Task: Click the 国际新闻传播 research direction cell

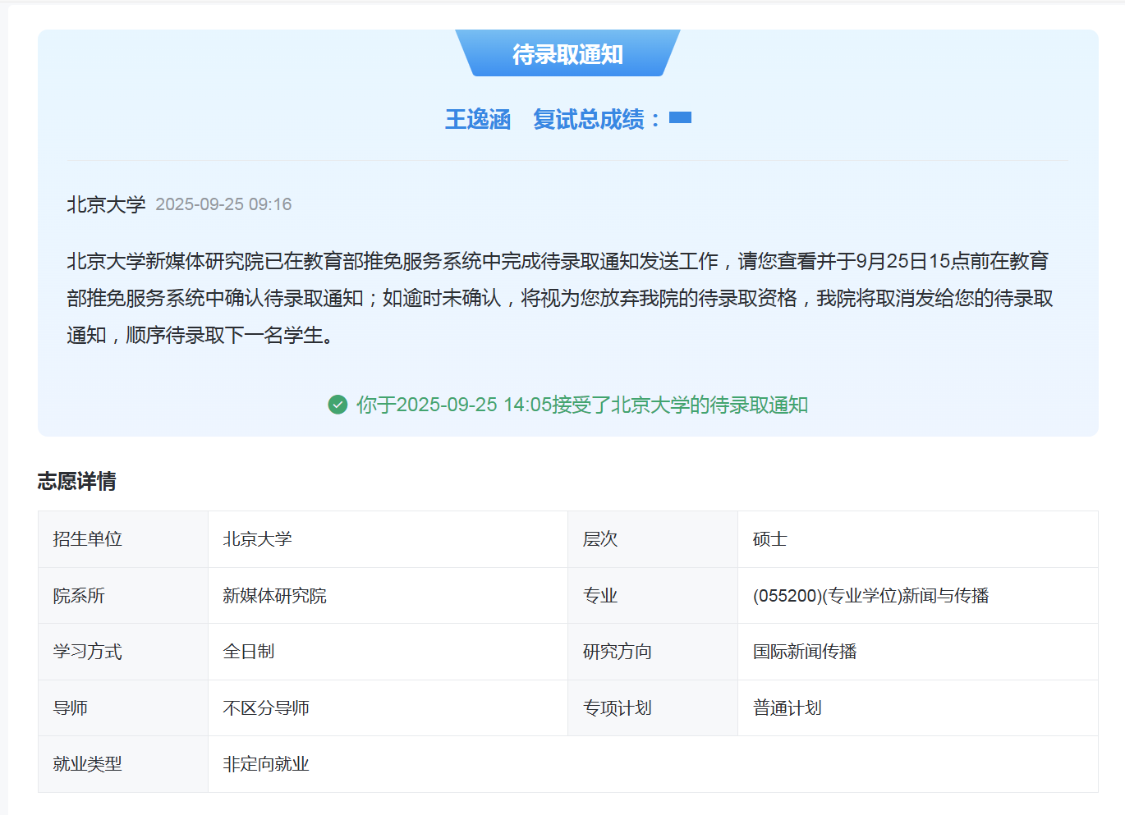Action: pos(805,652)
